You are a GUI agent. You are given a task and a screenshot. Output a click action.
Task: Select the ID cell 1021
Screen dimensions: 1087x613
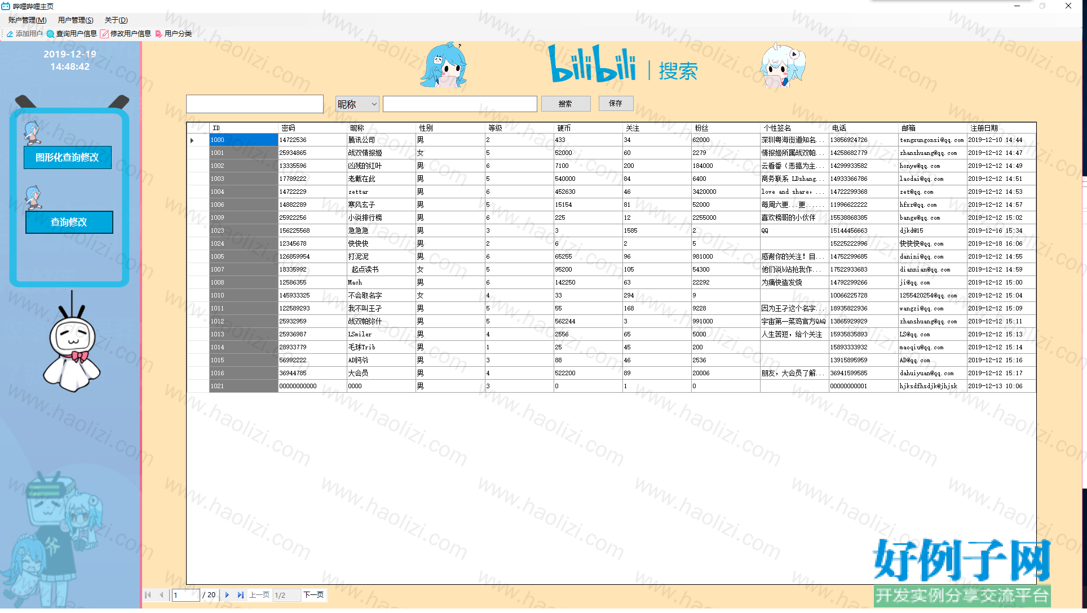click(x=244, y=387)
